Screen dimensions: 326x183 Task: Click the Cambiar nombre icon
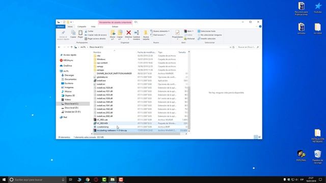pyautogui.click(x=137, y=35)
